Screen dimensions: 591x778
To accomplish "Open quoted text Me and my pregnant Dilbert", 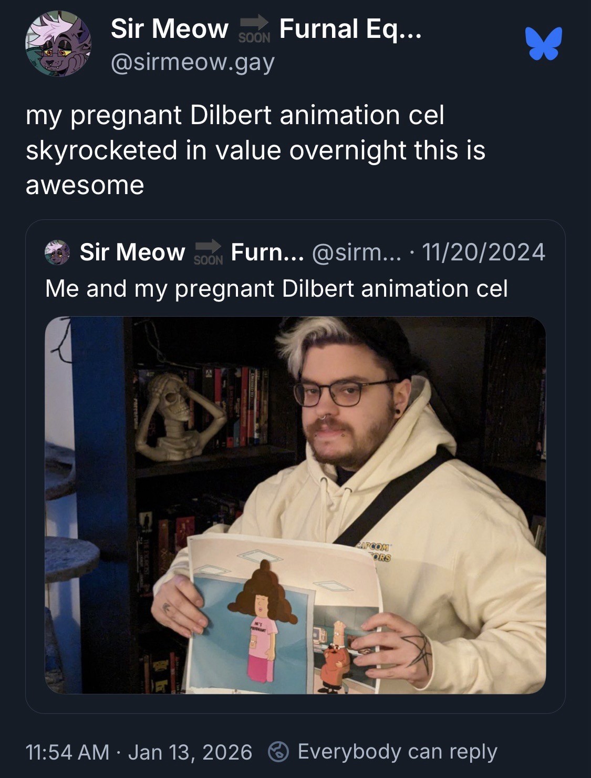I will [x=276, y=288].
